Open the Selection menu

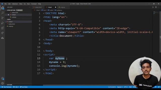tap(15, 4)
